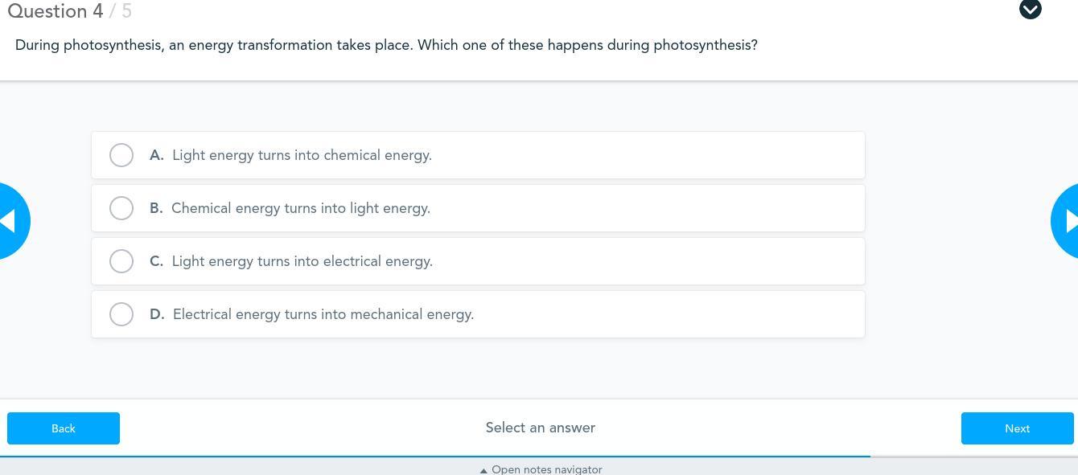Click 'Chemical energy turns into light energy' answer
1078x475 pixels.
point(301,208)
